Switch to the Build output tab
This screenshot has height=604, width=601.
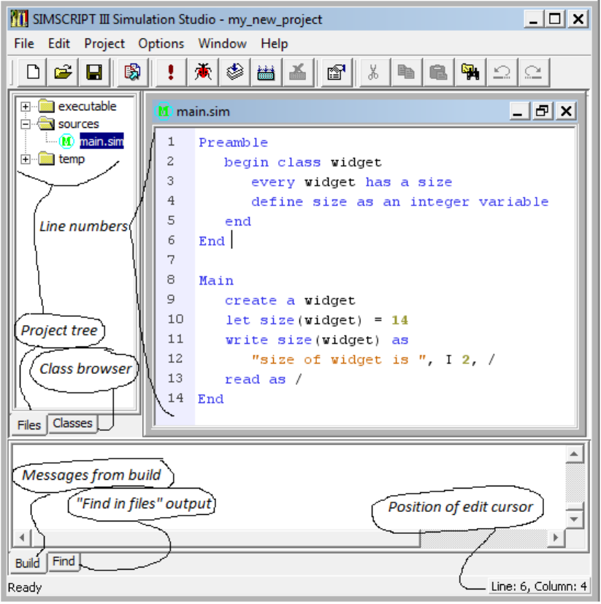27,563
